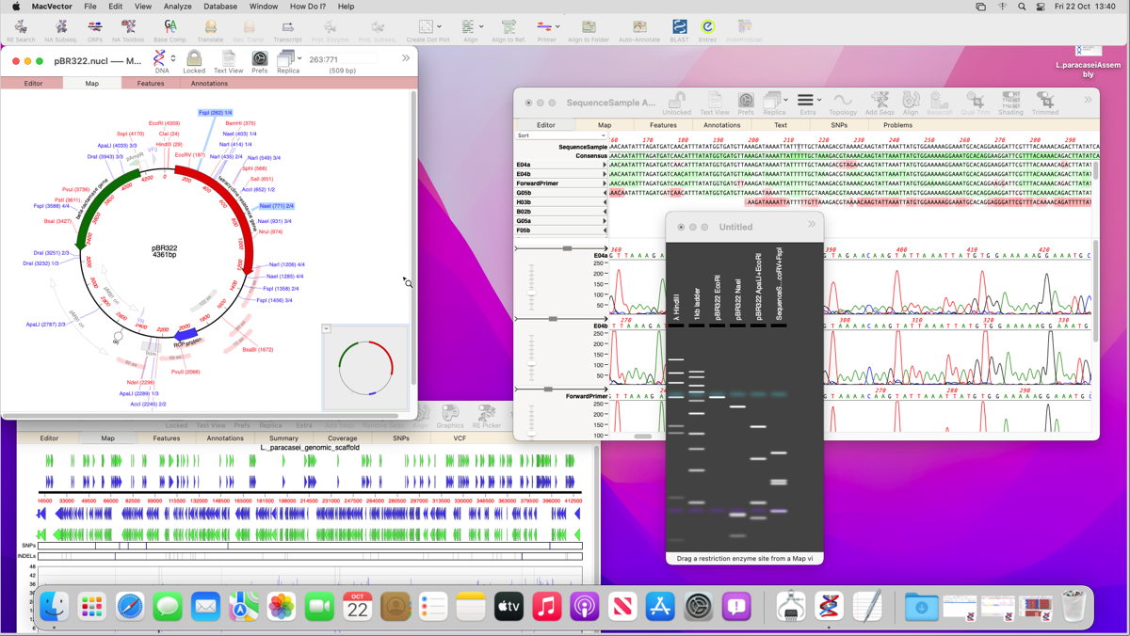The width and height of the screenshot is (1130, 636).
Task: Open RE Picker in the scaffold window
Action: (x=486, y=416)
